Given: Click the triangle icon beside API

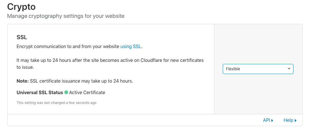Looking at the screenshot, I should (x=272, y=121).
